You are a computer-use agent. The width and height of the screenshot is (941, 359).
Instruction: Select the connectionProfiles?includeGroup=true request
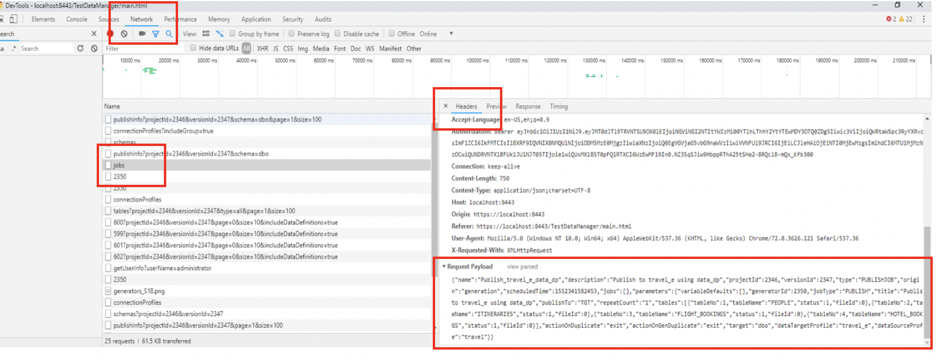(x=266, y=131)
